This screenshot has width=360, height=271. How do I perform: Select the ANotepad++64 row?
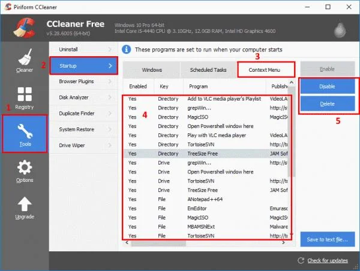[x=206, y=199]
